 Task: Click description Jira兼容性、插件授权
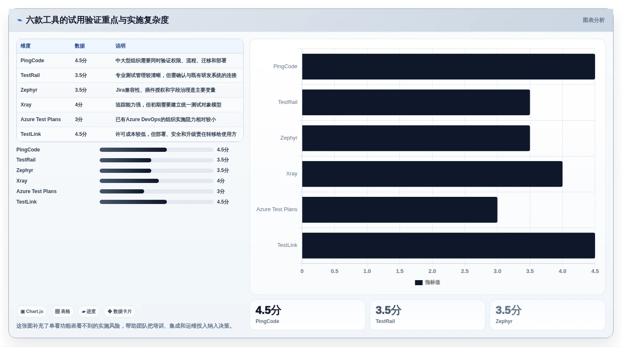pyautogui.click(x=166, y=90)
